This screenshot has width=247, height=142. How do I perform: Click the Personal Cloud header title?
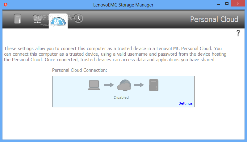tap(214, 19)
